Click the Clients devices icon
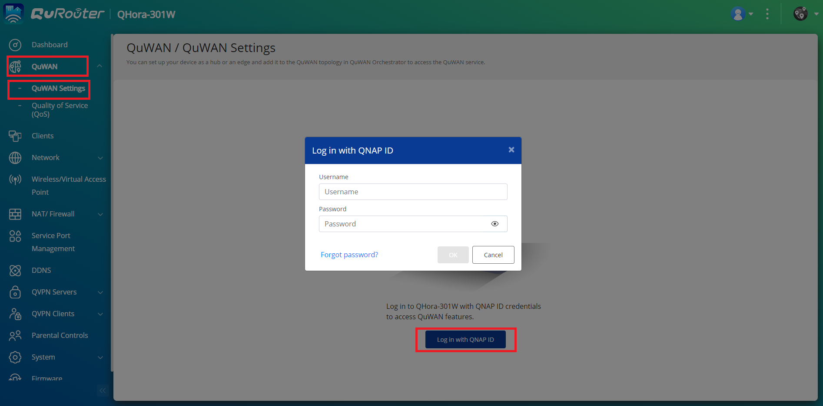The image size is (823, 406). (x=15, y=136)
